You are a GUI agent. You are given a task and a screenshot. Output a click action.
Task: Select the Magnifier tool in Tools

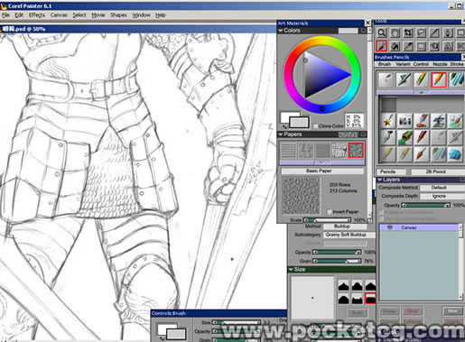coord(382,32)
